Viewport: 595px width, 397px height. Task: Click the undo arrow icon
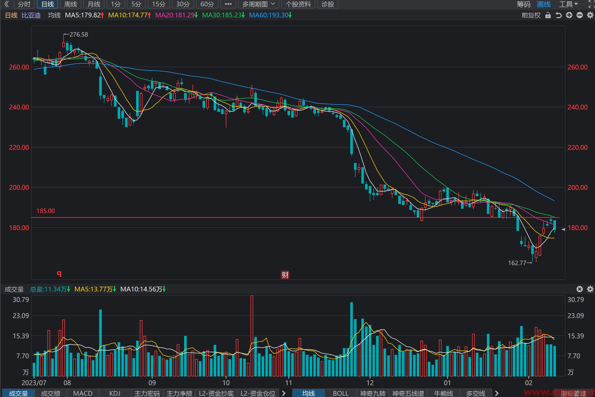(x=558, y=15)
